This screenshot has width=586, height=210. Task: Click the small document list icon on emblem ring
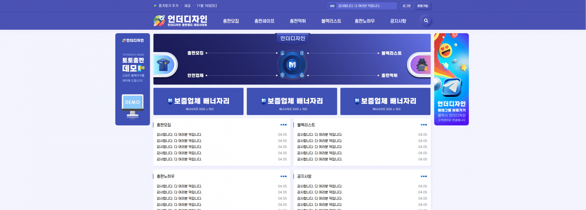click(x=302, y=53)
